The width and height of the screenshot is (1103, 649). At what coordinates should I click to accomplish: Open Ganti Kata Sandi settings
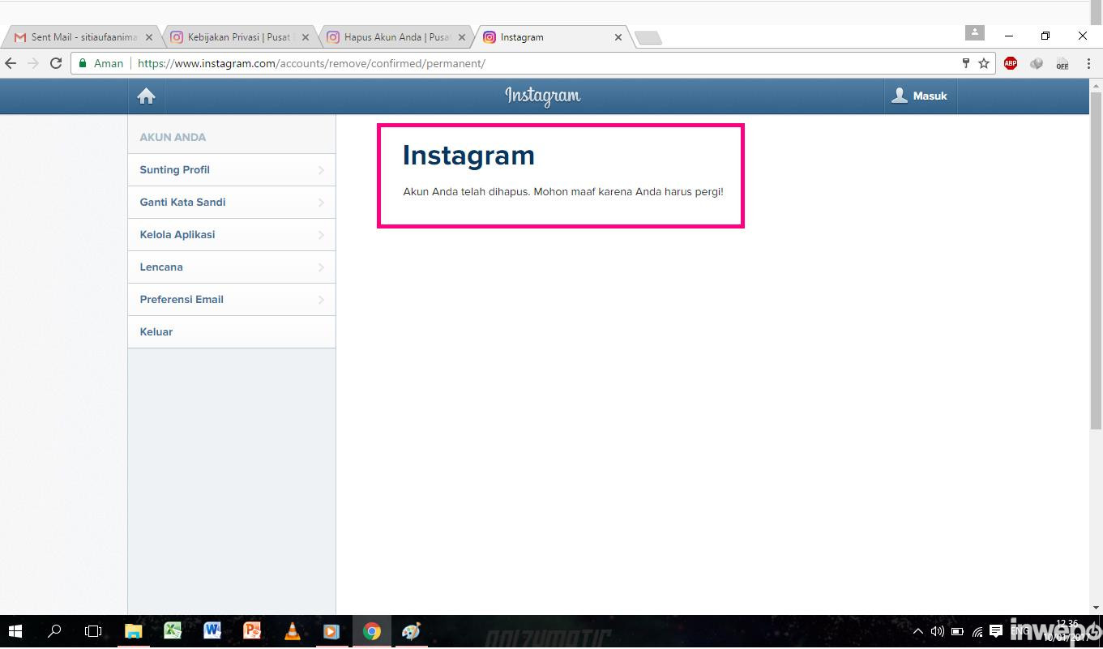click(232, 203)
